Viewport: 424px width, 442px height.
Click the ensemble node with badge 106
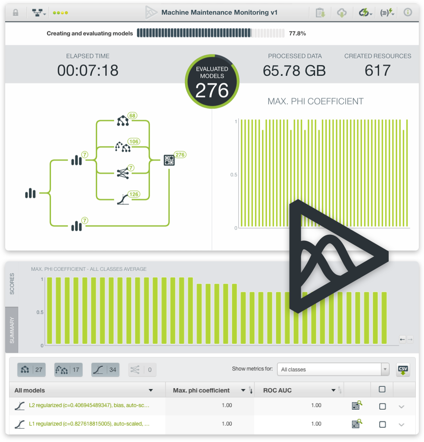point(123,147)
